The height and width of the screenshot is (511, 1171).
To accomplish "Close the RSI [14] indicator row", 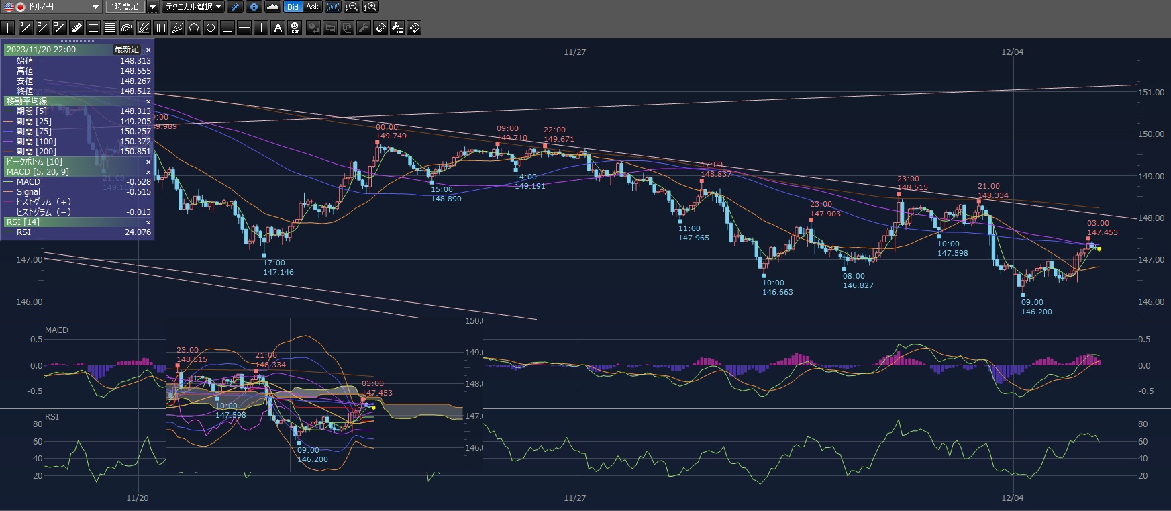I will coord(148,222).
